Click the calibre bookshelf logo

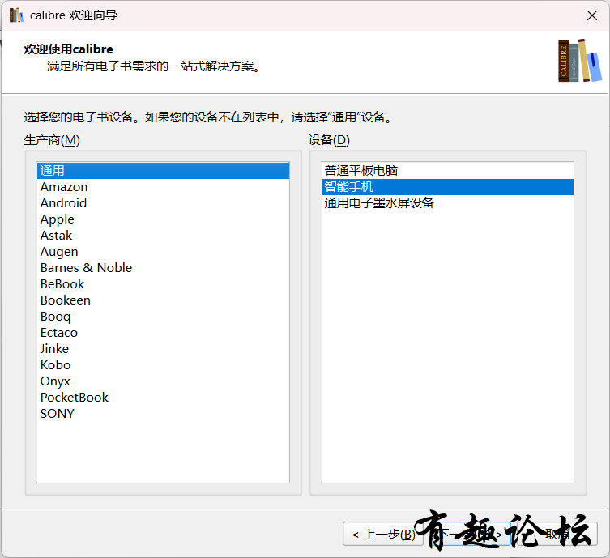click(x=580, y=61)
